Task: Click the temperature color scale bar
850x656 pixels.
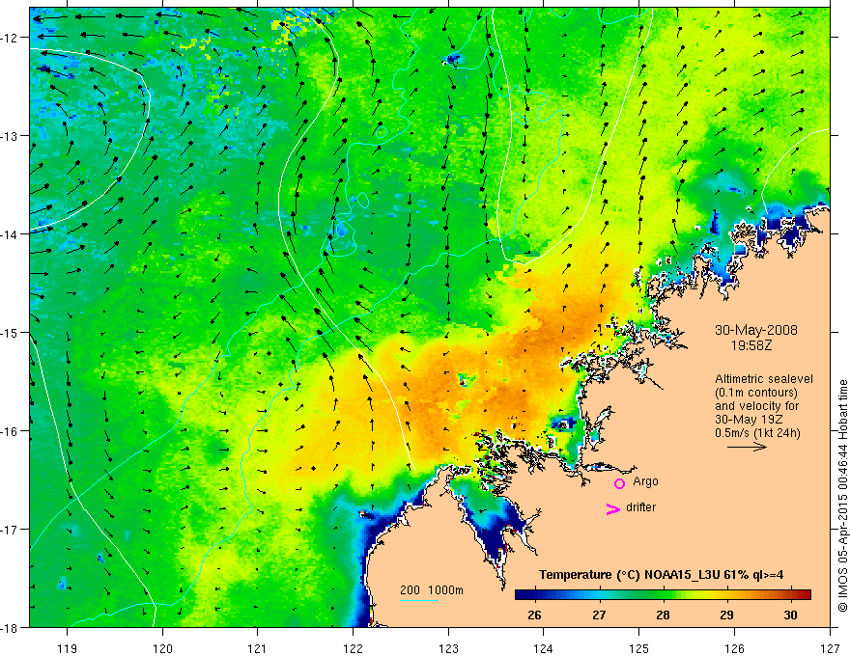Action: pyautogui.click(x=663, y=594)
